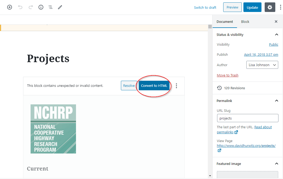Toggle the settings gear sidebar button

tap(270, 7)
